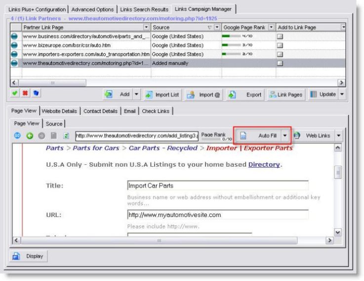This screenshot has width=364, height=281.
Task: Open the Contact Details tab
Action: coord(101,111)
